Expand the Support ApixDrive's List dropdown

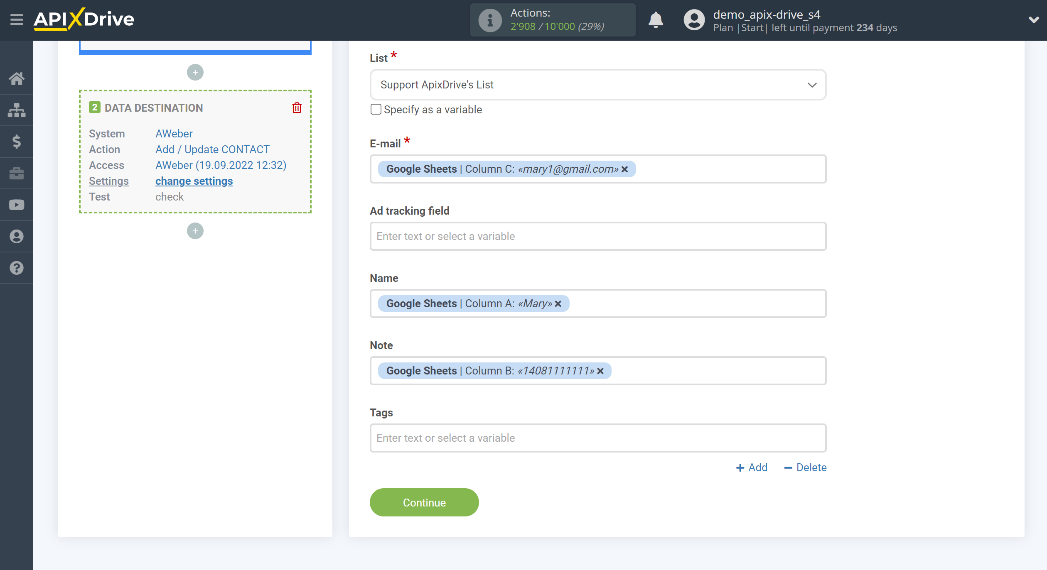coord(812,84)
